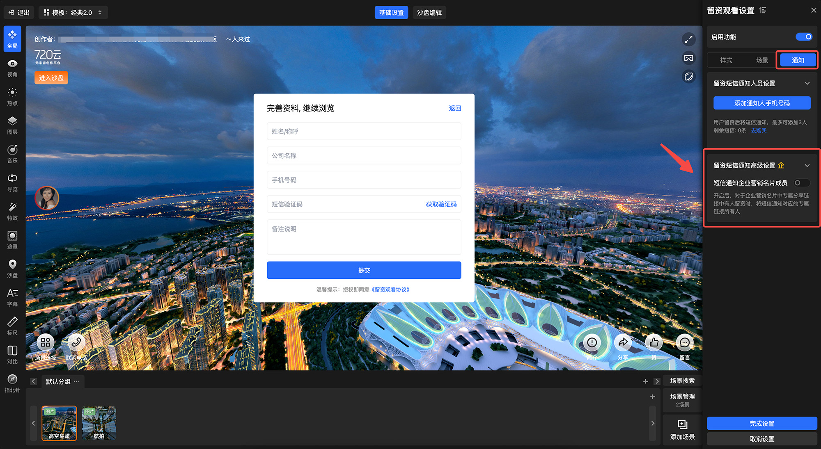Click 添加通知人手机号码 button
Image resolution: width=821 pixels, height=449 pixels.
click(762, 103)
